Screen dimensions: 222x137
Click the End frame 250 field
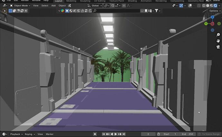(188, 134)
